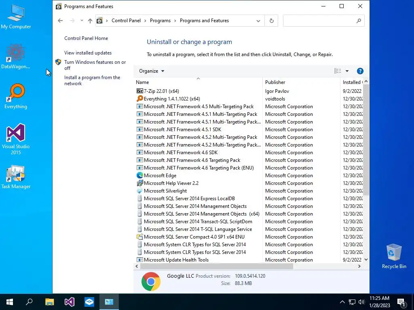
Task: Open the Windows Start menu
Action: point(10,302)
